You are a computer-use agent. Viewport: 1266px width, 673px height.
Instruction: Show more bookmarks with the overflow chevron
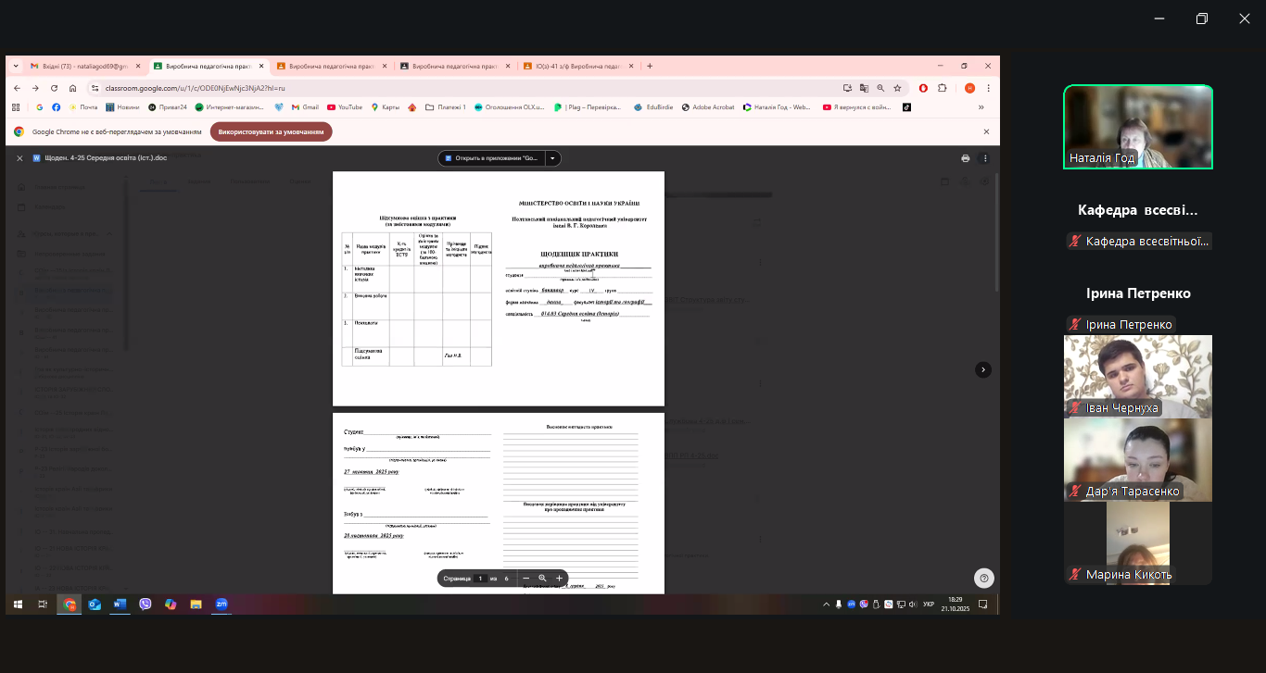point(981,107)
